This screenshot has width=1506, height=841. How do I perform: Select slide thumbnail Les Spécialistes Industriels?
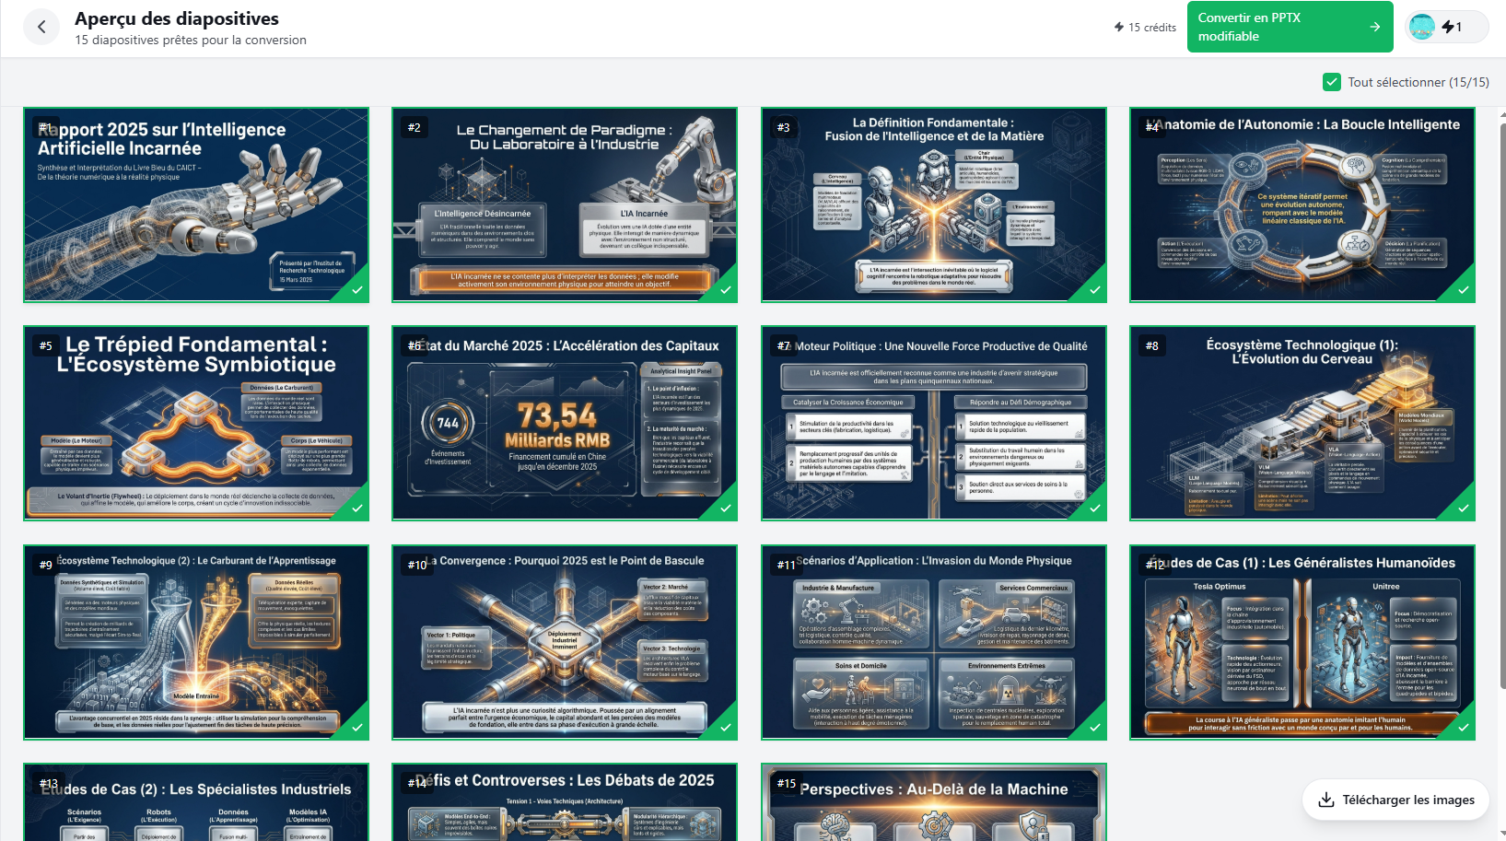tap(196, 801)
